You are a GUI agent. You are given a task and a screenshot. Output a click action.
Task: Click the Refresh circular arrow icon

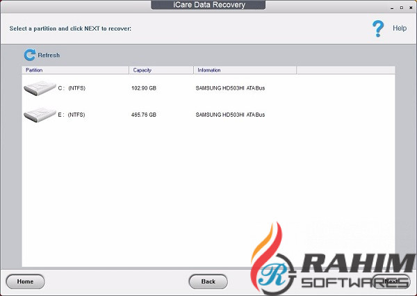[x=29, y=55]
